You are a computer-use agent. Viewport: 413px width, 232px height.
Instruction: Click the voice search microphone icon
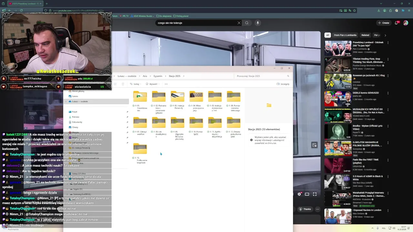257,23
